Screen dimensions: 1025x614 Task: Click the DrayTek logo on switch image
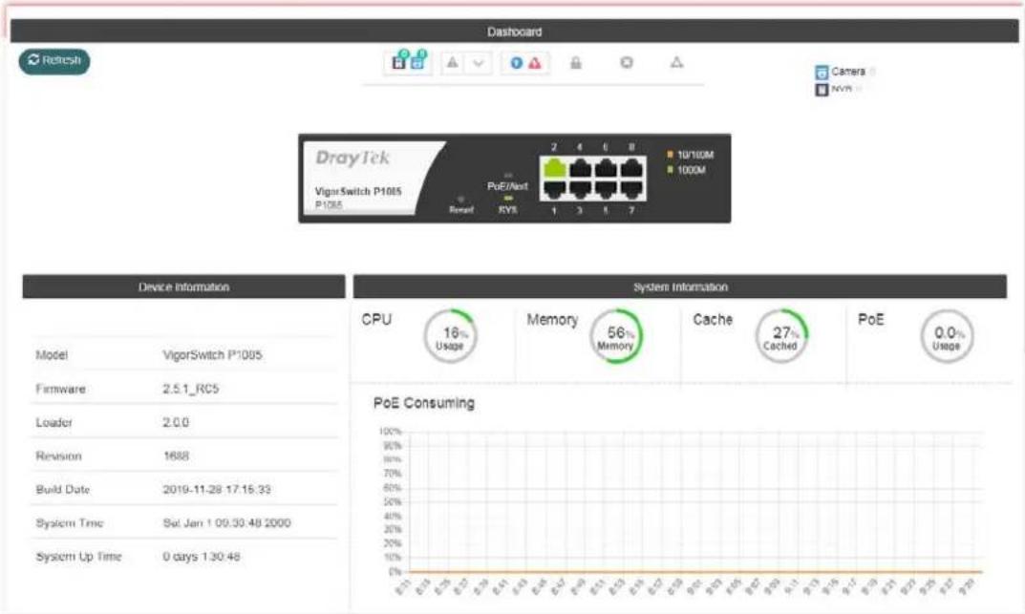tap(352, 158)
